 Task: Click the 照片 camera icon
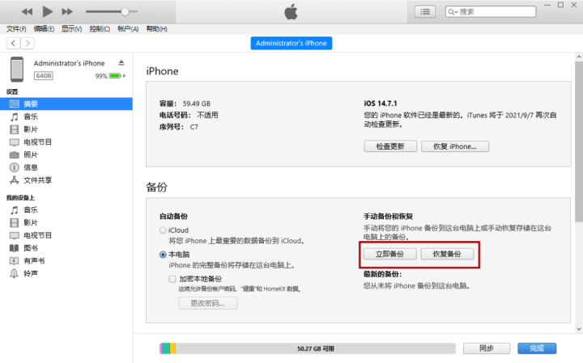click(14, 154)
